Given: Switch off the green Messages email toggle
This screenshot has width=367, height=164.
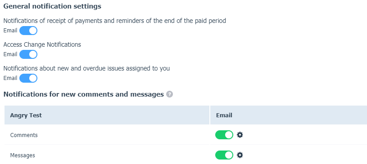Looking at the screenshot, I should tap(224, 155).
